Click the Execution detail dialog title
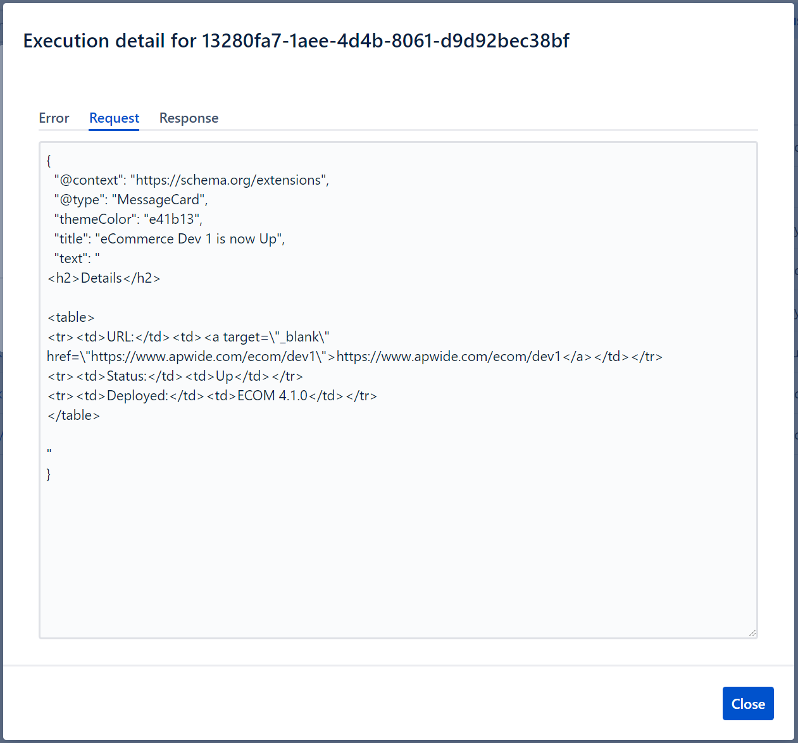Screen dimensions: 798x743 click(x=296, y=41)
